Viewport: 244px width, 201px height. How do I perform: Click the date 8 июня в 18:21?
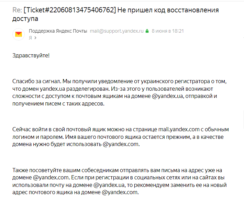click(x=168, y=31)
